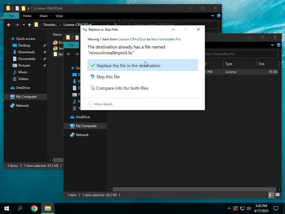
Task: Open the Revo Uninstaller Pro link in the dialog
Action: (x=166, y=39)
